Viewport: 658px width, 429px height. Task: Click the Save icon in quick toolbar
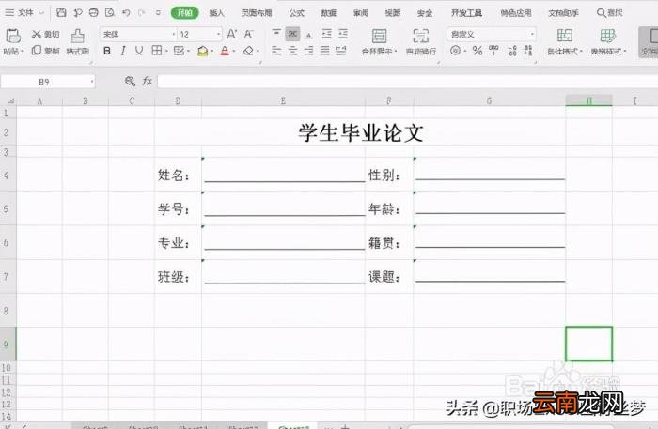coord(61,12)
